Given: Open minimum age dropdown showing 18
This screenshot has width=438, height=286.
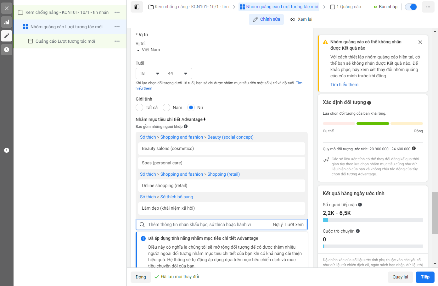Looking at the screenshot, I should click(150, 74).
